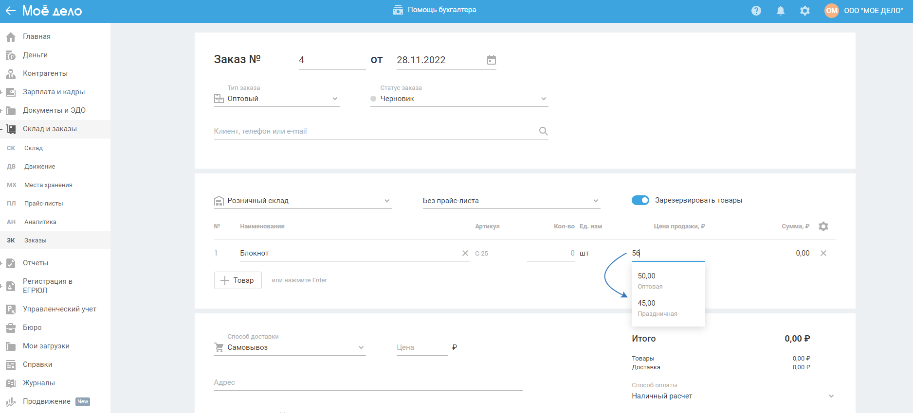Remove the order row with delete cross

point(823,253)
